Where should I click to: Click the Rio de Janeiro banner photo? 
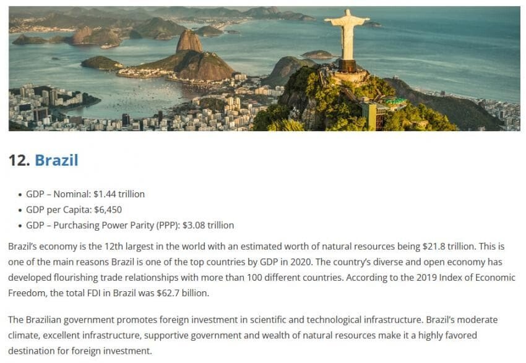click(264, 69)
